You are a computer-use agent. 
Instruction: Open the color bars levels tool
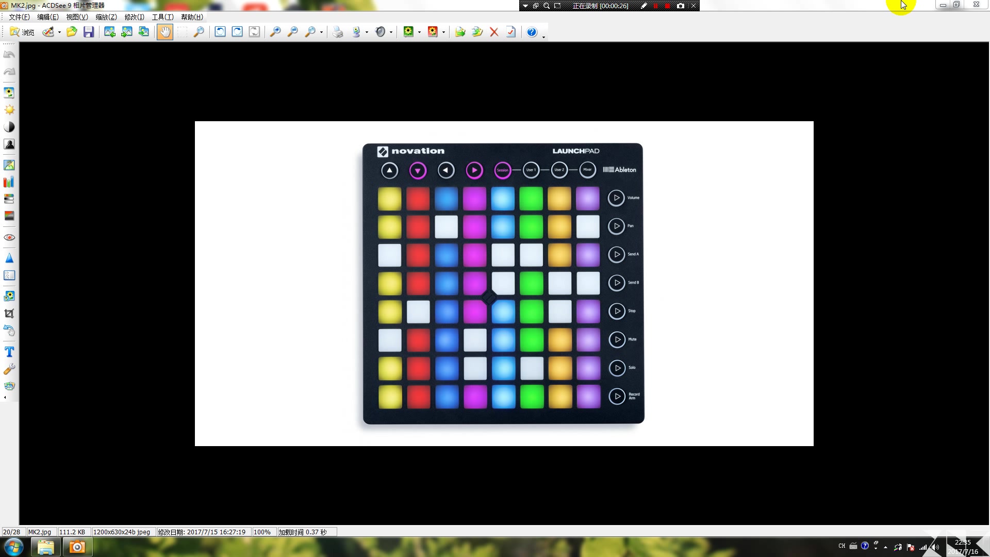coord(9,182)
